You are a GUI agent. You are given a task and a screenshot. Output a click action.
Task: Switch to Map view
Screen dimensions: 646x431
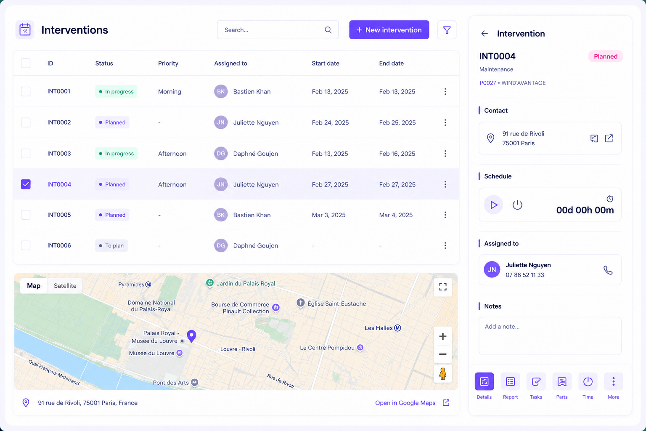coord(34,286)
